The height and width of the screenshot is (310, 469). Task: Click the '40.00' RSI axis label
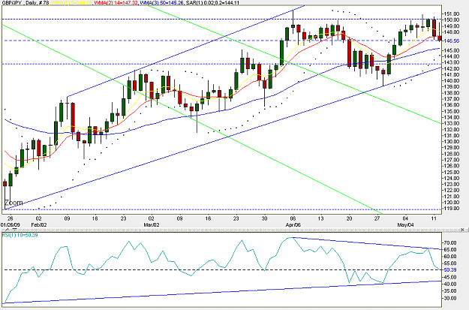[450, 284]
